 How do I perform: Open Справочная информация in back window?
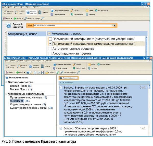pos(60,10)
